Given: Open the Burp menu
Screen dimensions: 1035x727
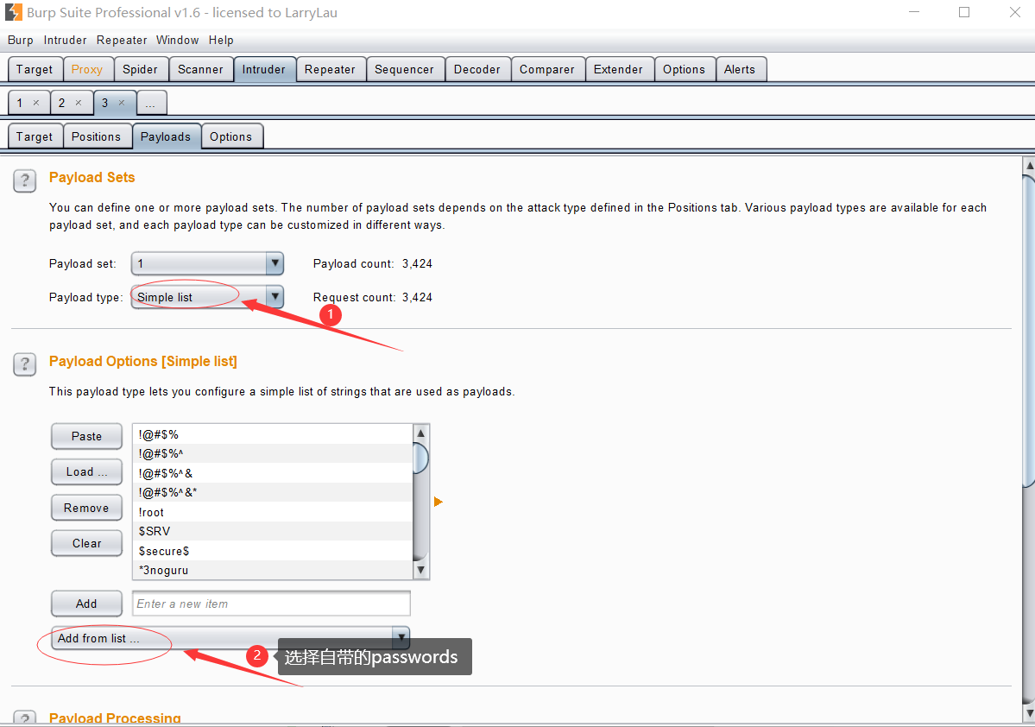Looking at the screenshot, I should [x=21, y=41].
